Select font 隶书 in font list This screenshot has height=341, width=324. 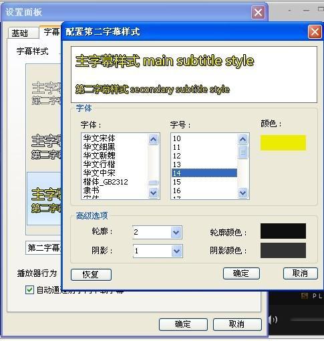pyautogui.click(x=92, y=191)
